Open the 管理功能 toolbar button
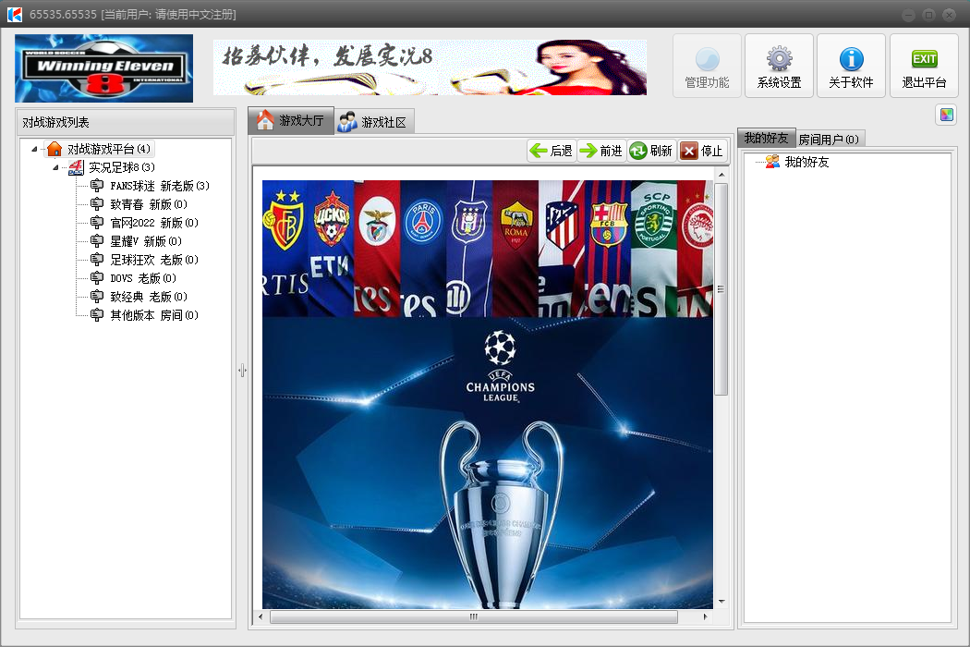Screen dimensions: 970x647 point(707,67)
